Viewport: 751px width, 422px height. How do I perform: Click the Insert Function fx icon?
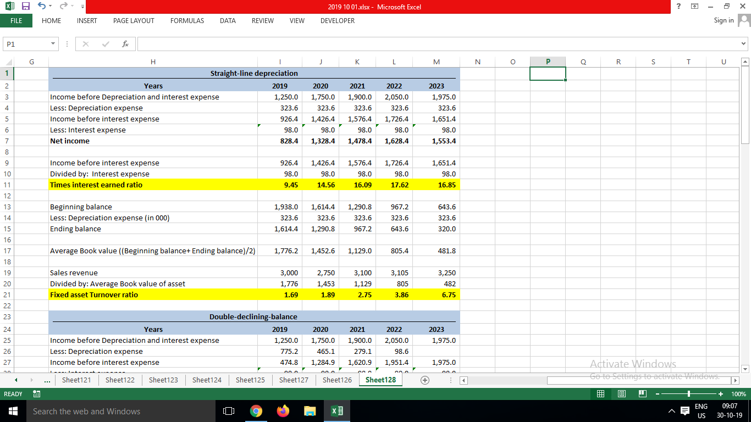(125, 43)
